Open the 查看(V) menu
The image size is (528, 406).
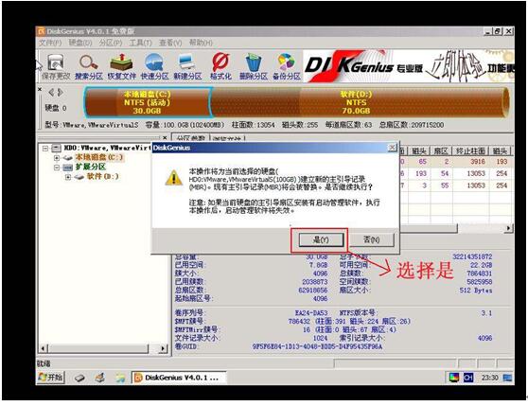tap(170, 43)
